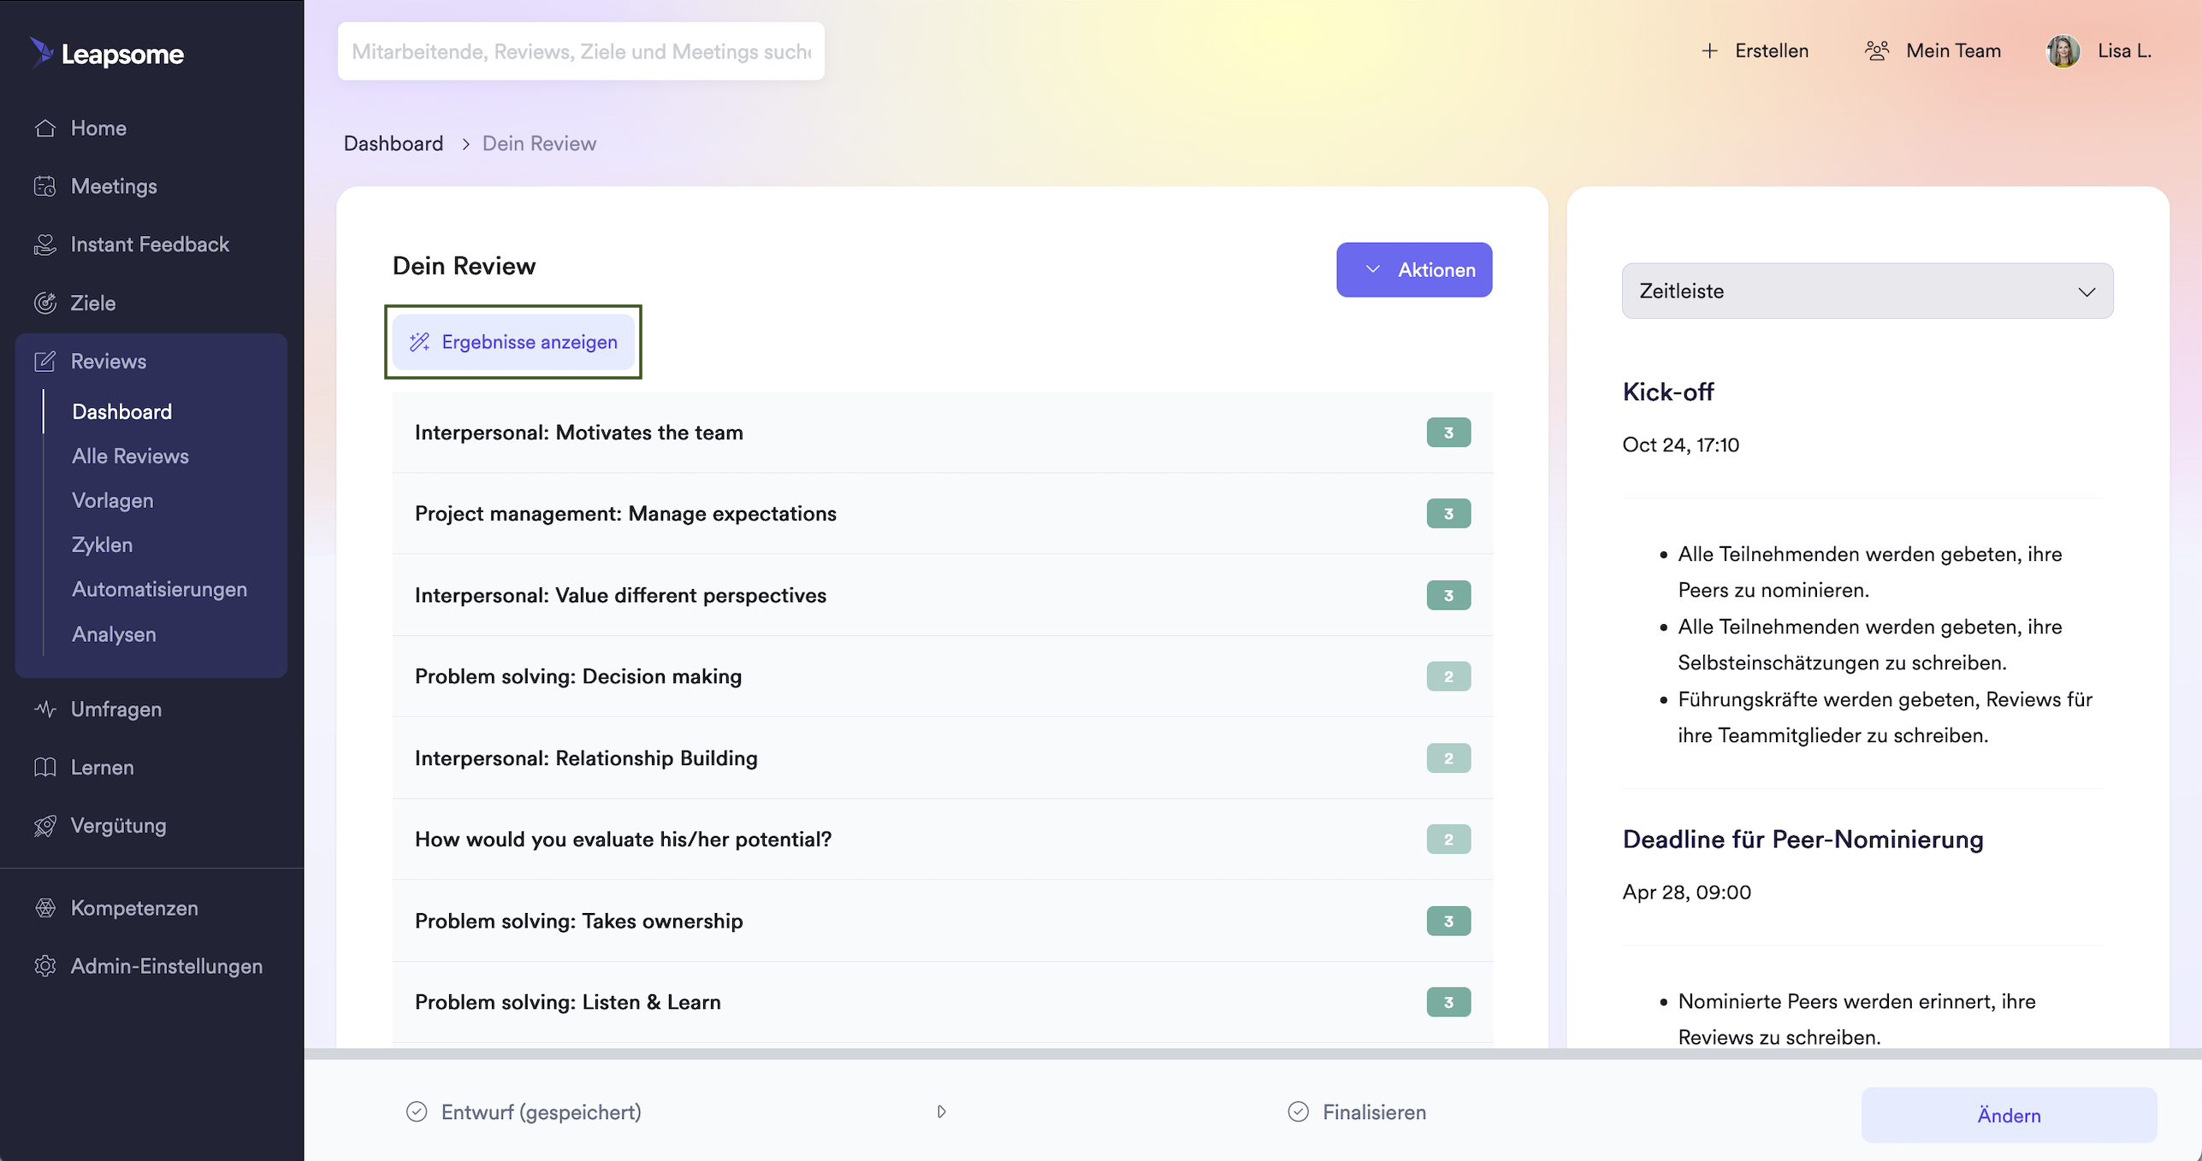Open Zyklen in the Reviews submenu
Image resolution: width=2202 pixels, height=1161 pixels.
pos(102,545)
